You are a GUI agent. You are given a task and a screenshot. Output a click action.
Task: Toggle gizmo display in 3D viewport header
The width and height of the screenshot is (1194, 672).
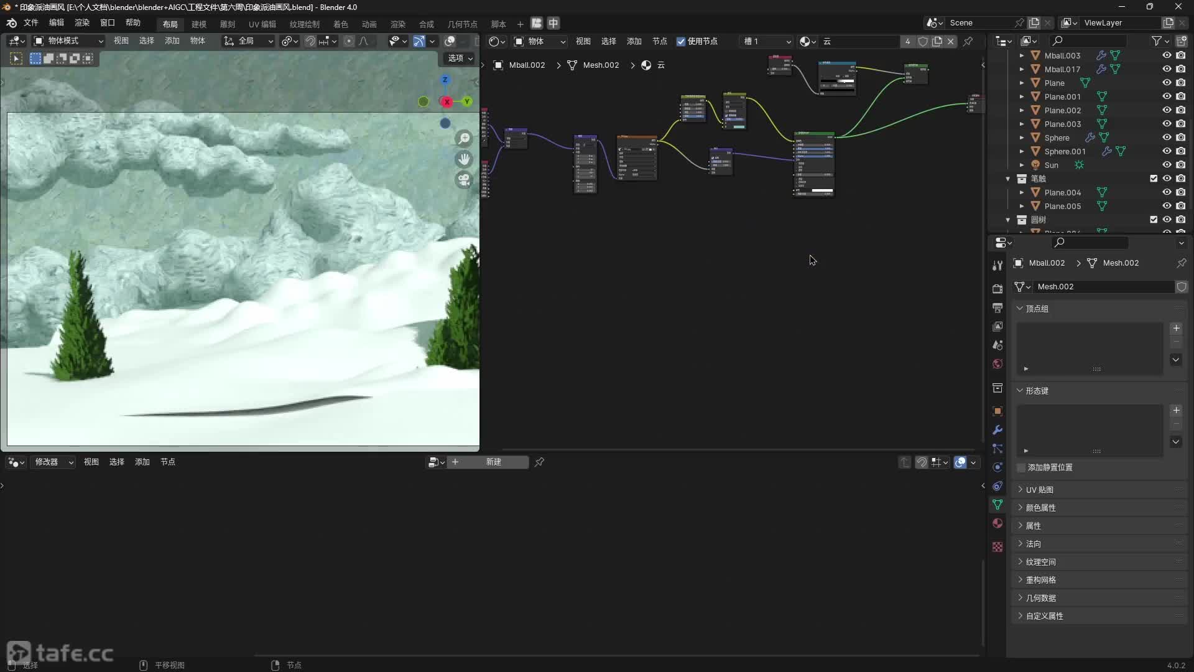pyautogui.click(x=419, y=41)
